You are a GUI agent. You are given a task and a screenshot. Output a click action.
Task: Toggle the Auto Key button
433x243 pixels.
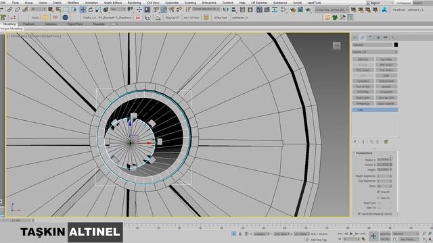385,234
